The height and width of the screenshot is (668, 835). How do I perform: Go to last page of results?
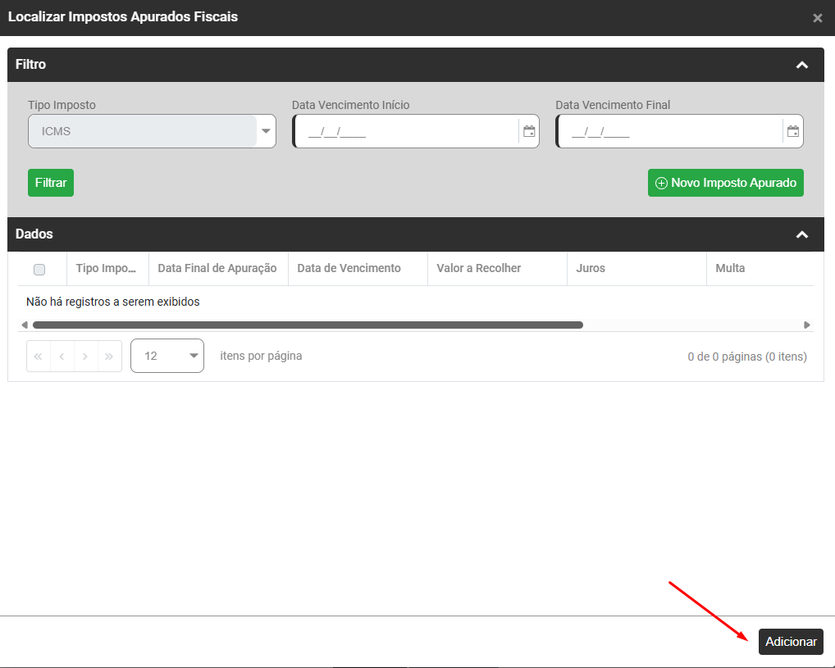coord(109,357)
